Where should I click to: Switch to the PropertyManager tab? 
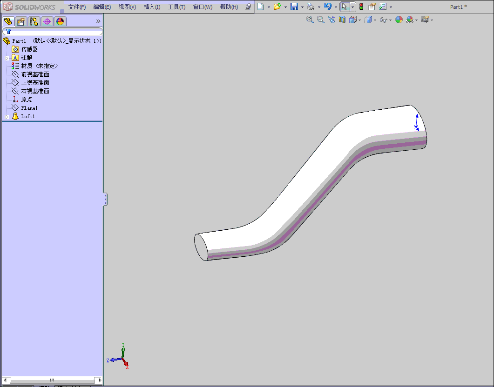(x=21, y=21)
